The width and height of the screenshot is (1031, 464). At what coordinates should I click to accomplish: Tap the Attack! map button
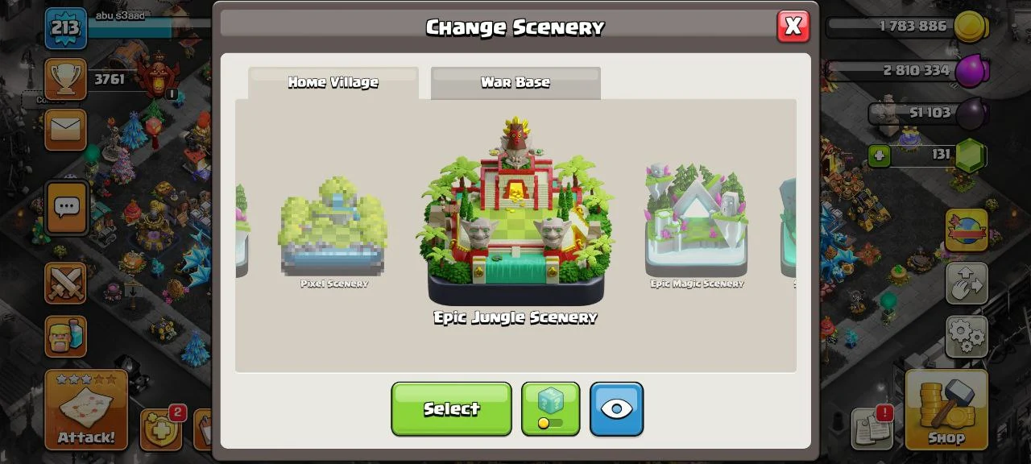(x=86, y=409)
